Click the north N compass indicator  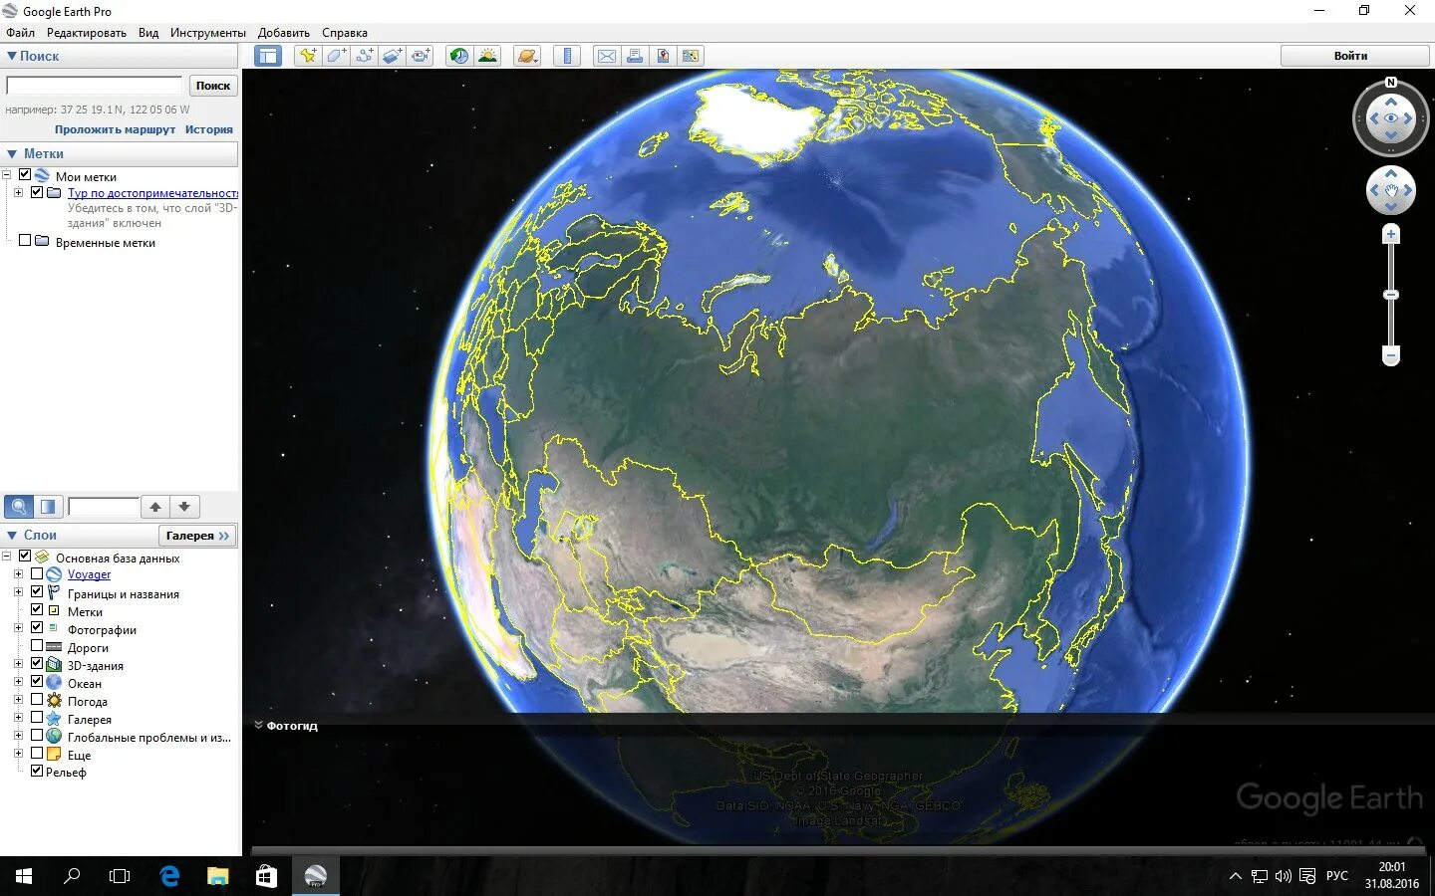(1391, 83)
